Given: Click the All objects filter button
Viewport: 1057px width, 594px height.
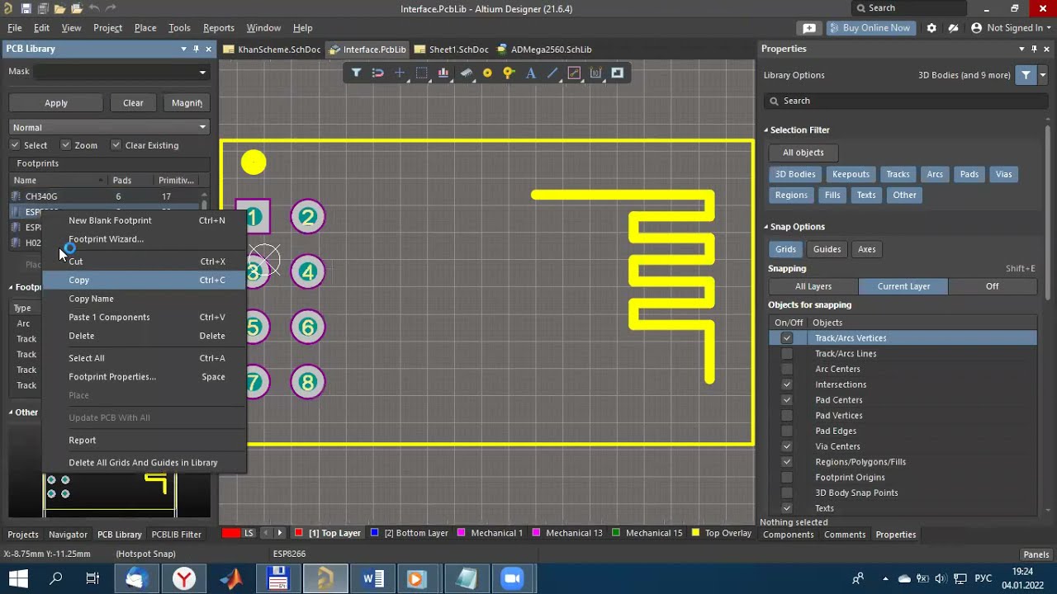Looking at the screenshot, I should click(x=803, y=153).
